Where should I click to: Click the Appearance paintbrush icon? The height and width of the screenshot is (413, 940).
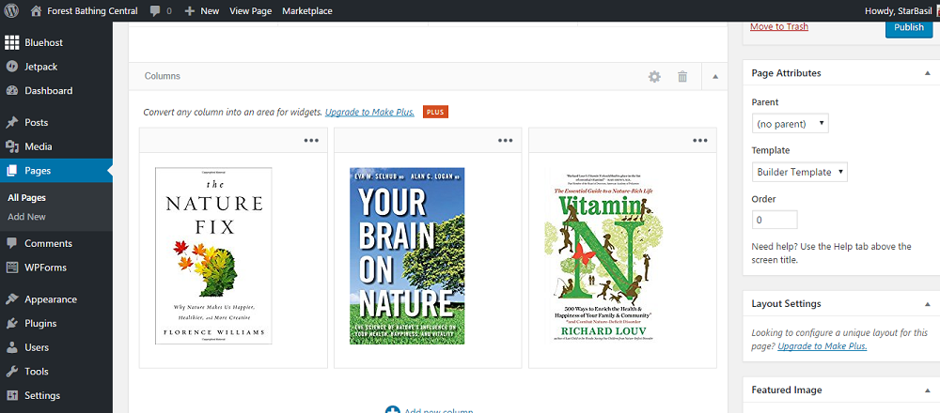[12, 299]
